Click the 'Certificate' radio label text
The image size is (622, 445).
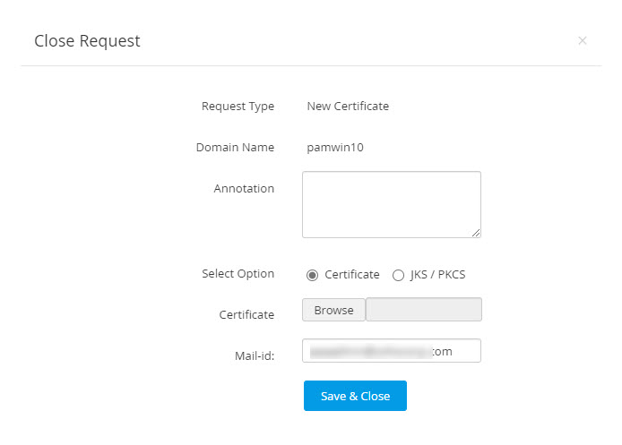[x=352, y=275]
